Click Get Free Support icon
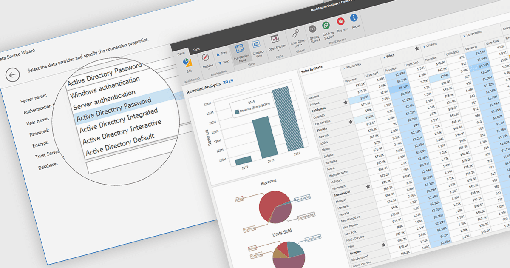The height and width of the screenshot is (268, 510). (x=326, y=25)
